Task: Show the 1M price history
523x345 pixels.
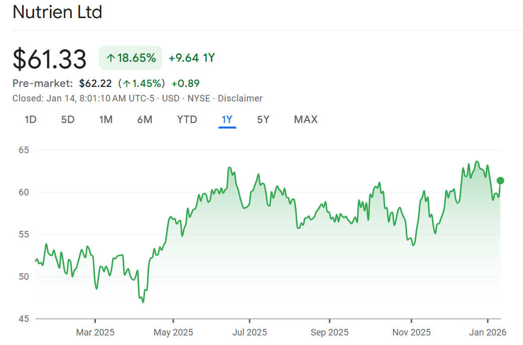Action: click(x=105, y=120)
